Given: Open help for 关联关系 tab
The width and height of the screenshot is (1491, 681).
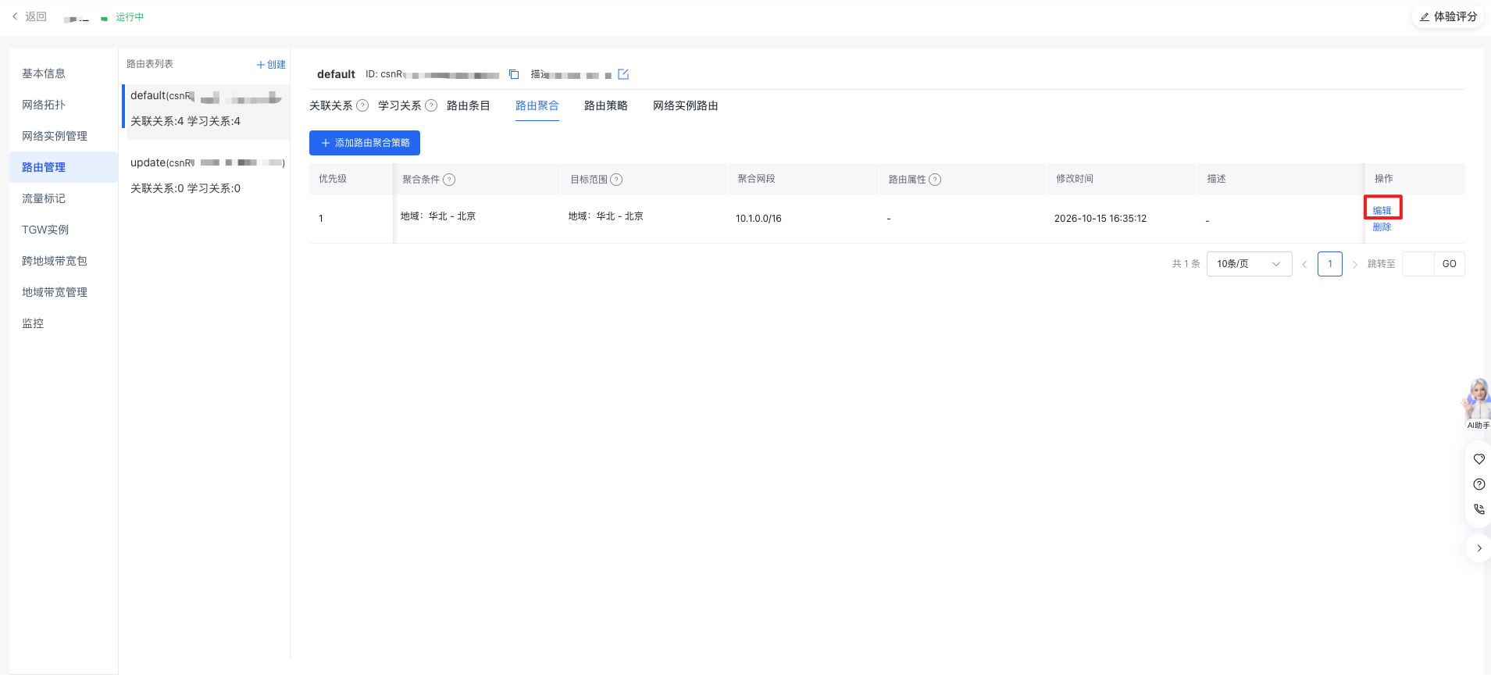Looking at the screenshot, I should tap(362, 105).
